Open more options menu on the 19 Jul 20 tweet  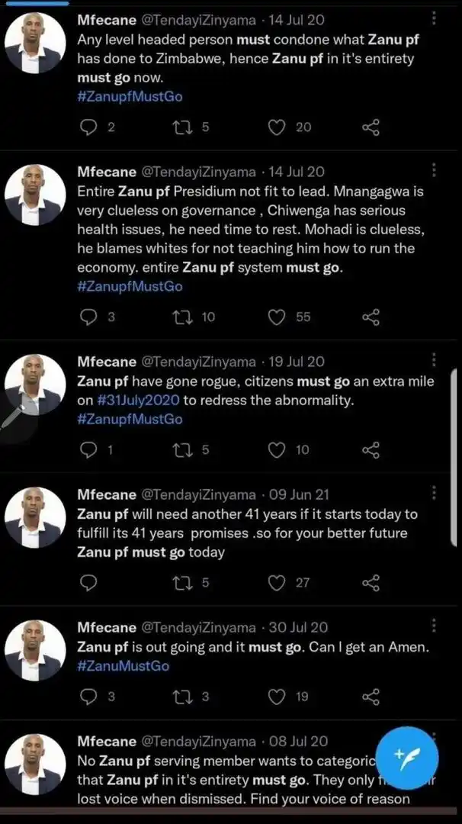coord(434,360)
